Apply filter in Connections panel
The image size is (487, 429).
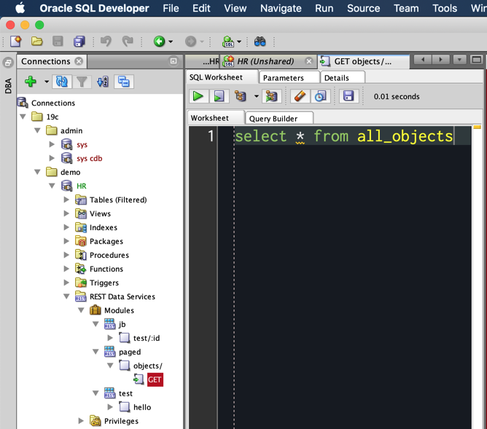click(x=82, y=82)
